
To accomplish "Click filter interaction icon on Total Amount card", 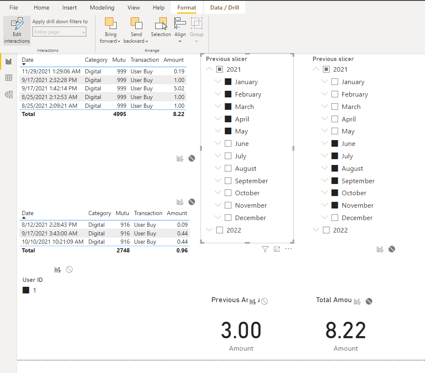I will point(357,301).
